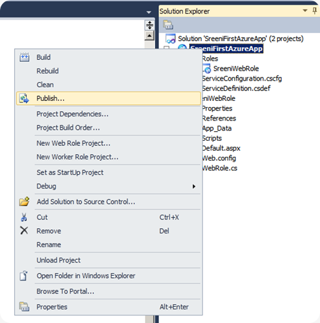
Task: Choose Set as StartUp Project
Action: 109,172
